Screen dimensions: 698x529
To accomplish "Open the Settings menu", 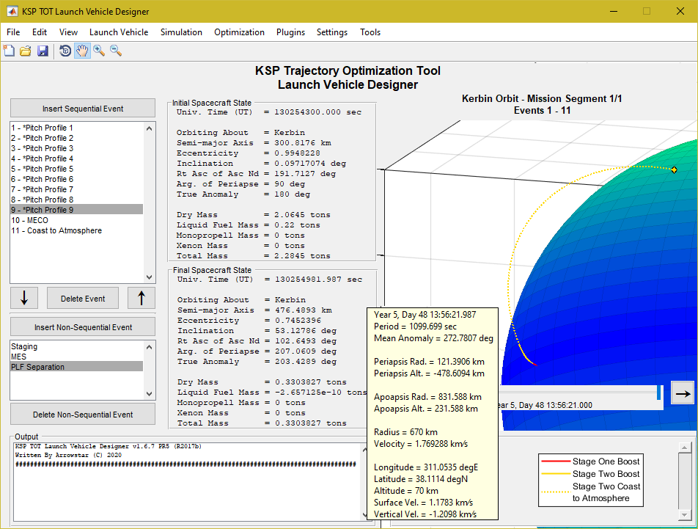I will (x=331, y=32).
